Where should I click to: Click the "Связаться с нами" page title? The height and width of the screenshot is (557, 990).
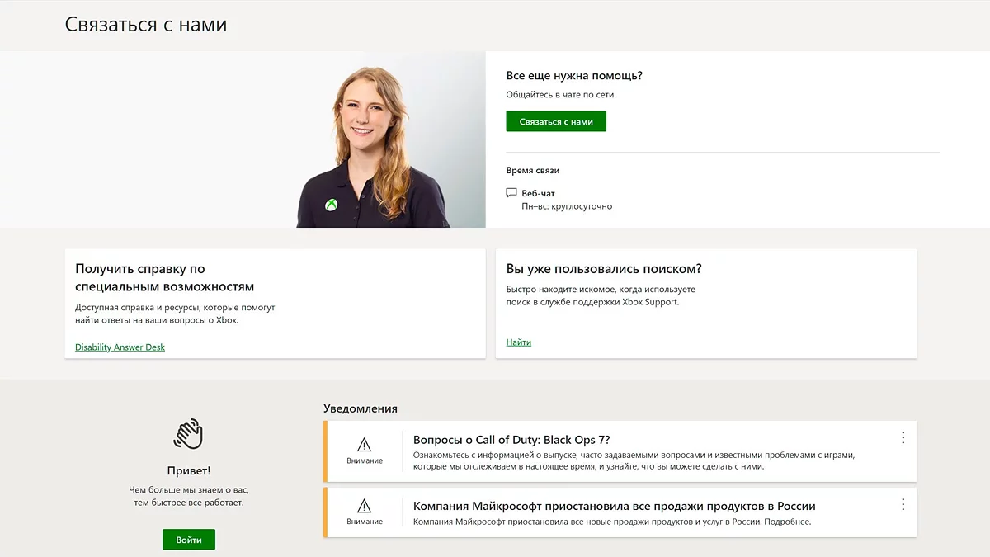click(x=146, y=26)
